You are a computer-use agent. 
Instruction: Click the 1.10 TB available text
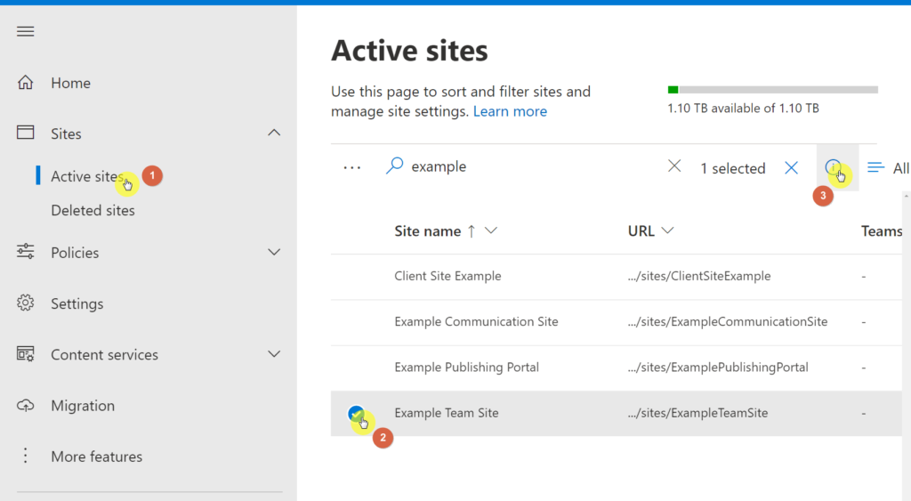pos(743,108)
